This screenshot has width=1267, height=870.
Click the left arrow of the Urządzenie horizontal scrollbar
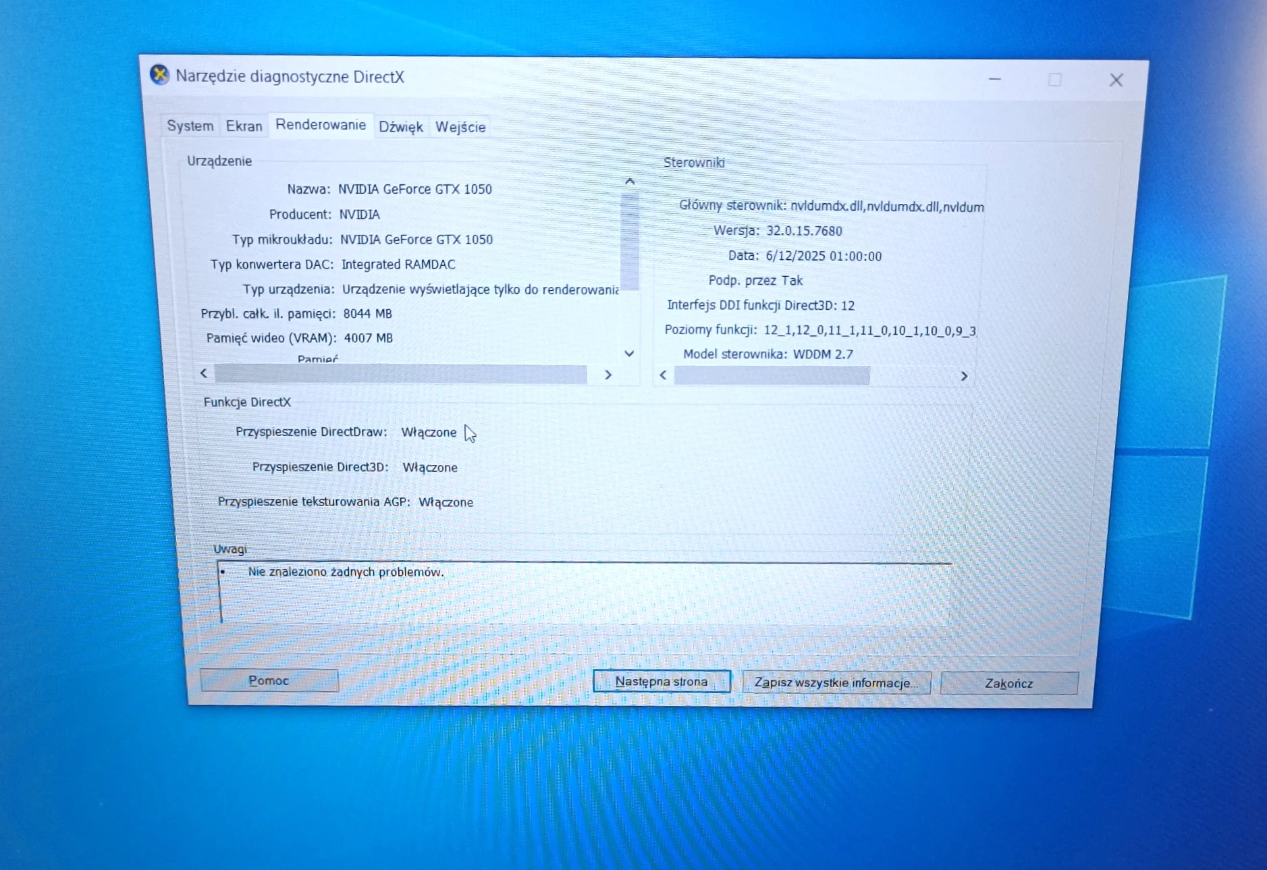pos(204,373)
